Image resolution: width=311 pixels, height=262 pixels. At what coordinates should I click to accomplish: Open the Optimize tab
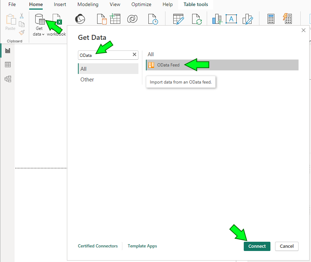[x=141, y=4]
